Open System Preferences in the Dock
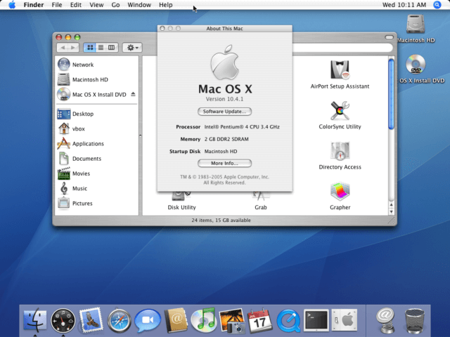Screen dimensions: 450x337 [x=345, y=320]
